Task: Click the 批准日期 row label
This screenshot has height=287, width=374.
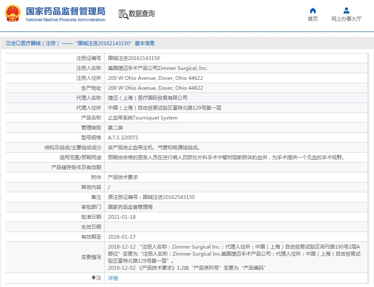Action: [x=91, y=217]
